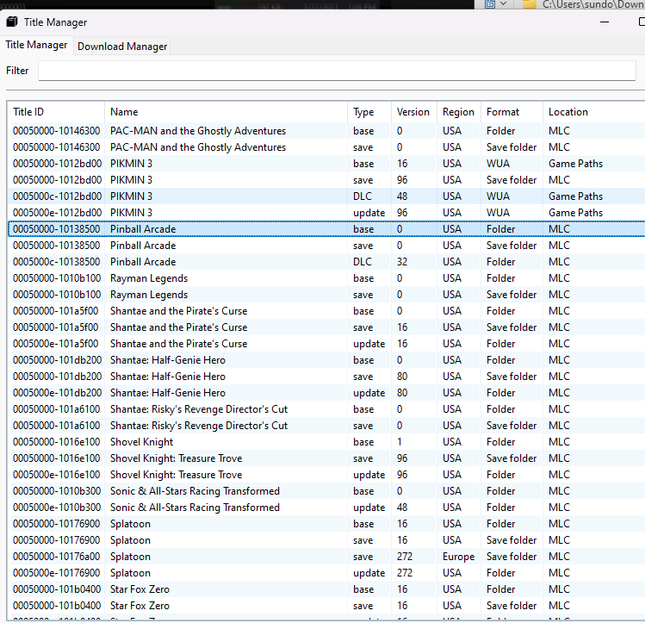The width and height of the screenshot is (645, 623).
Task: Select Shantae: Half-Genie Hero save row
Action: [x=326, y=377]
